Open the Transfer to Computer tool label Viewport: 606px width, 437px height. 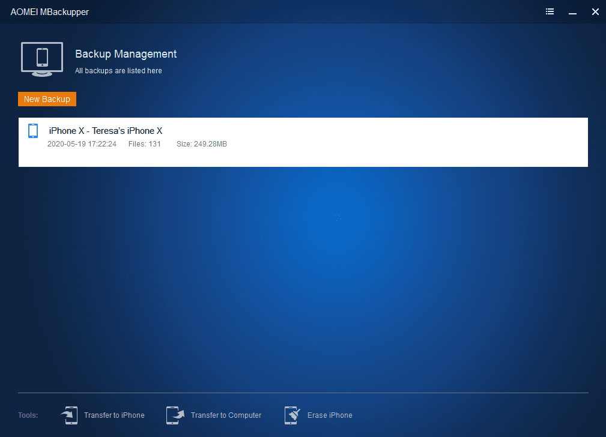[x=226, y=415]
